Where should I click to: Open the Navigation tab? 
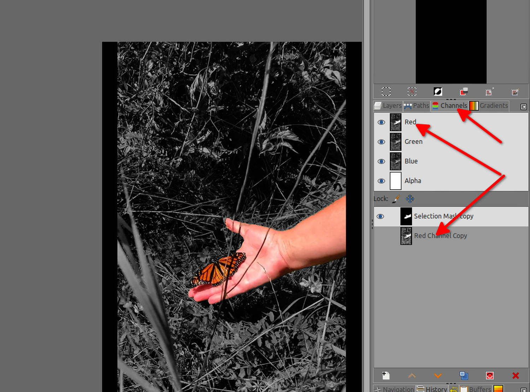coord(394,389)
